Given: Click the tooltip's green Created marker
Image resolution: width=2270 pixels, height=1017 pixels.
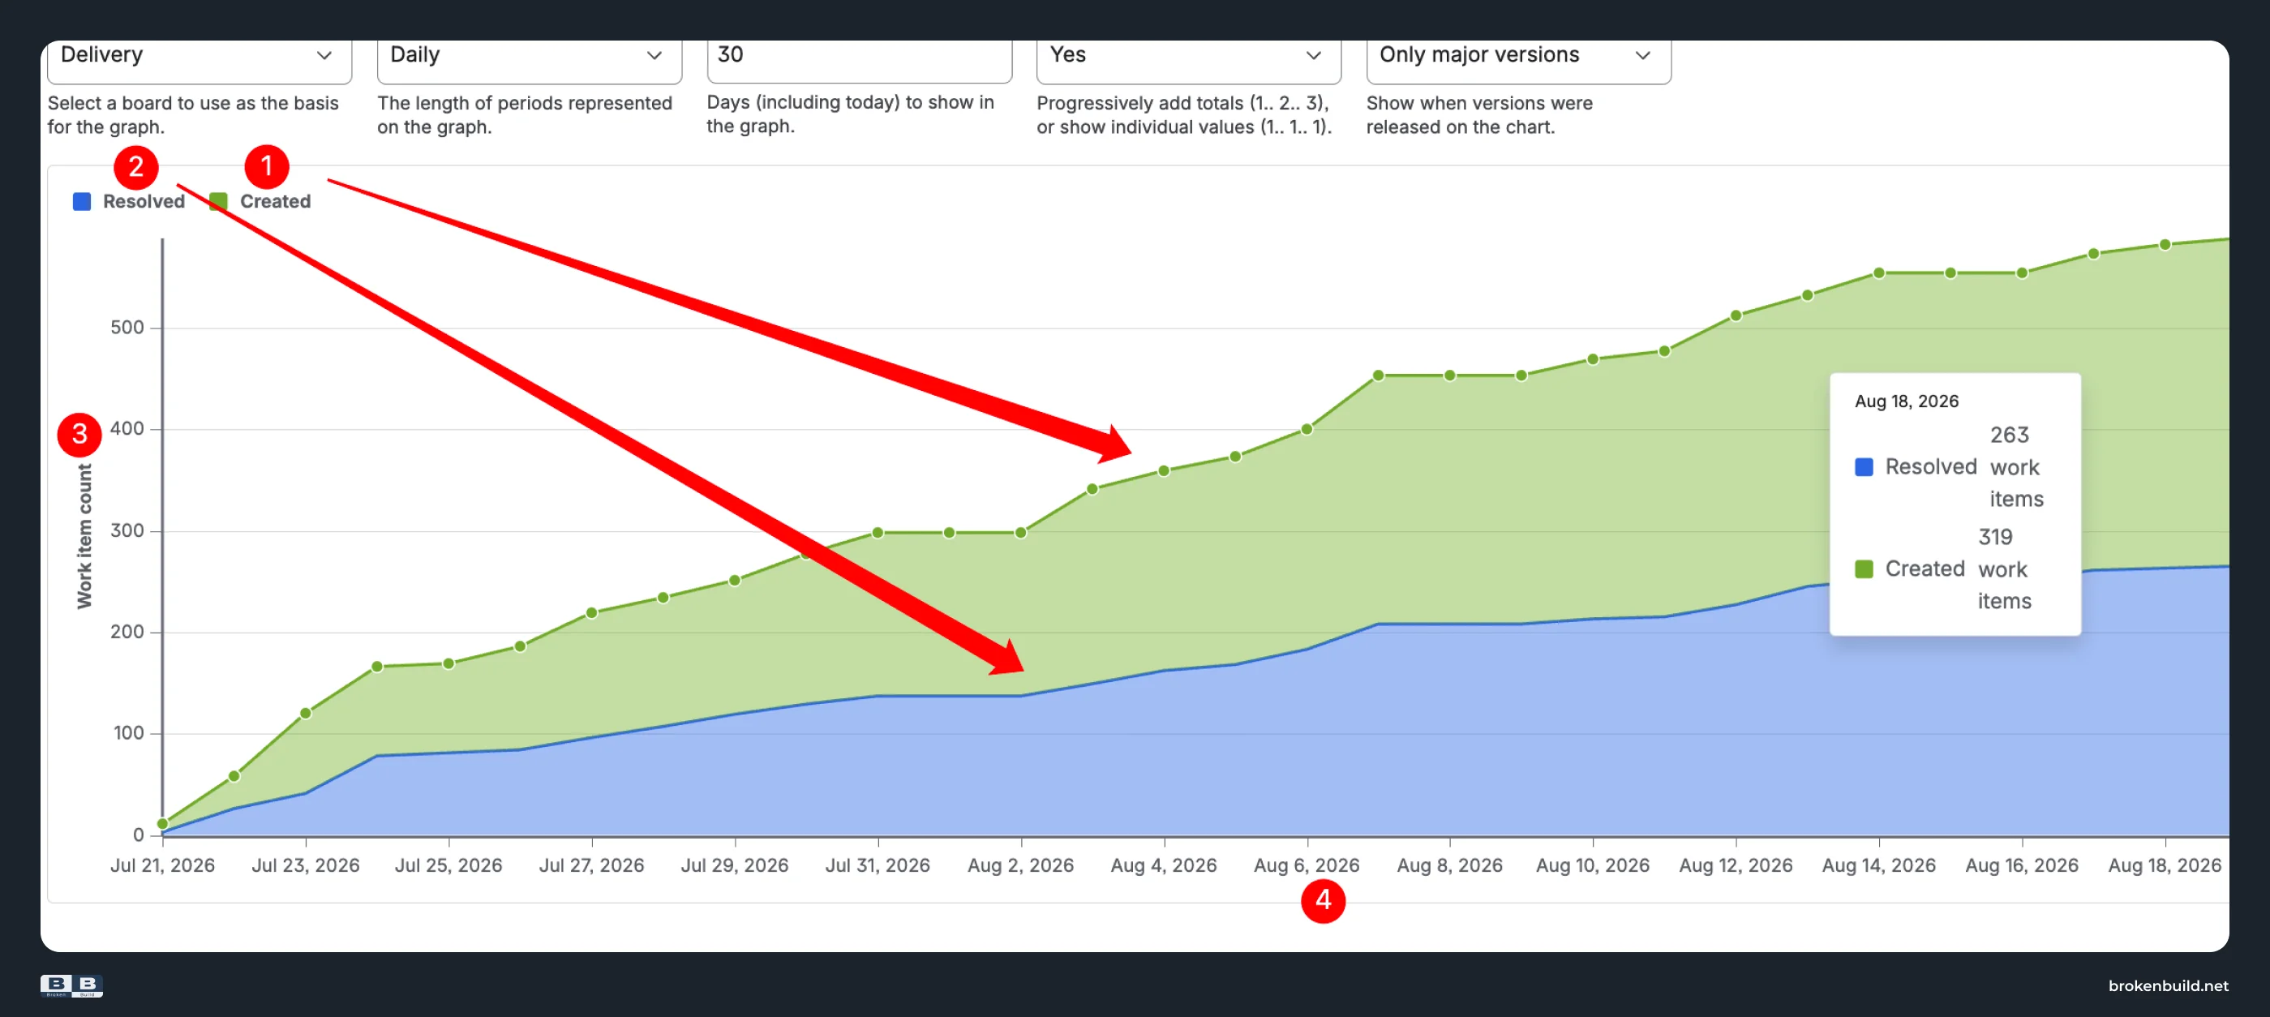Looking at the screenshot, I should (x=1864, y=569).
